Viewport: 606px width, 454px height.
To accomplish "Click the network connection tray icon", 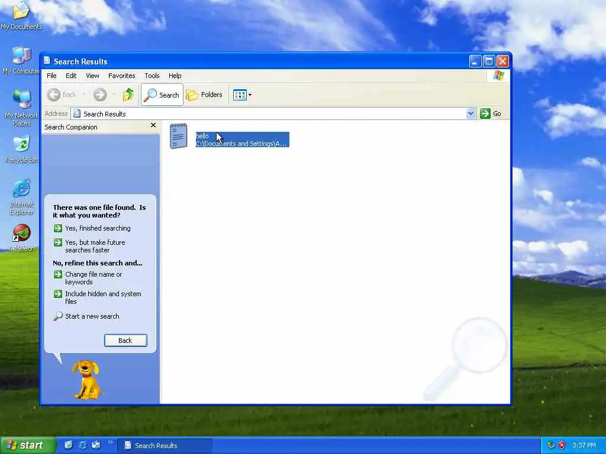I will [x=551, y=445].
